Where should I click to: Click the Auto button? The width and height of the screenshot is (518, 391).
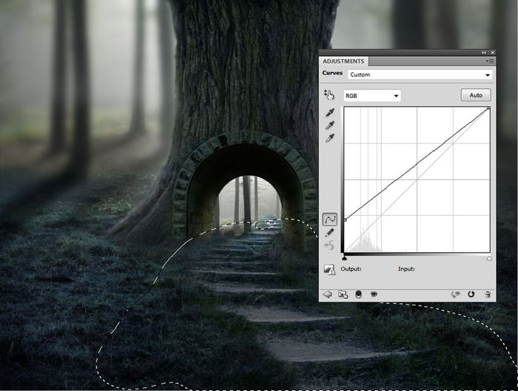(476, 95)
